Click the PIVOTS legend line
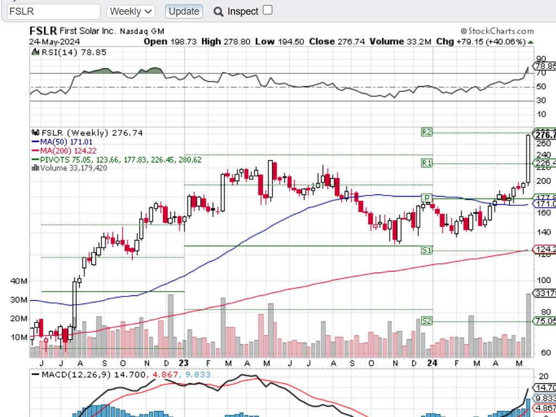Image resolution: width=556 pixels, height=417 pixels. [121, 160]
